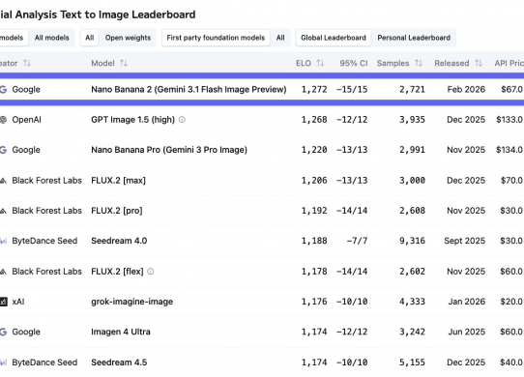524x377 pixels.
Task: Open GPT Image 1.5 (high) model
Action: click(x=133, y=119)
